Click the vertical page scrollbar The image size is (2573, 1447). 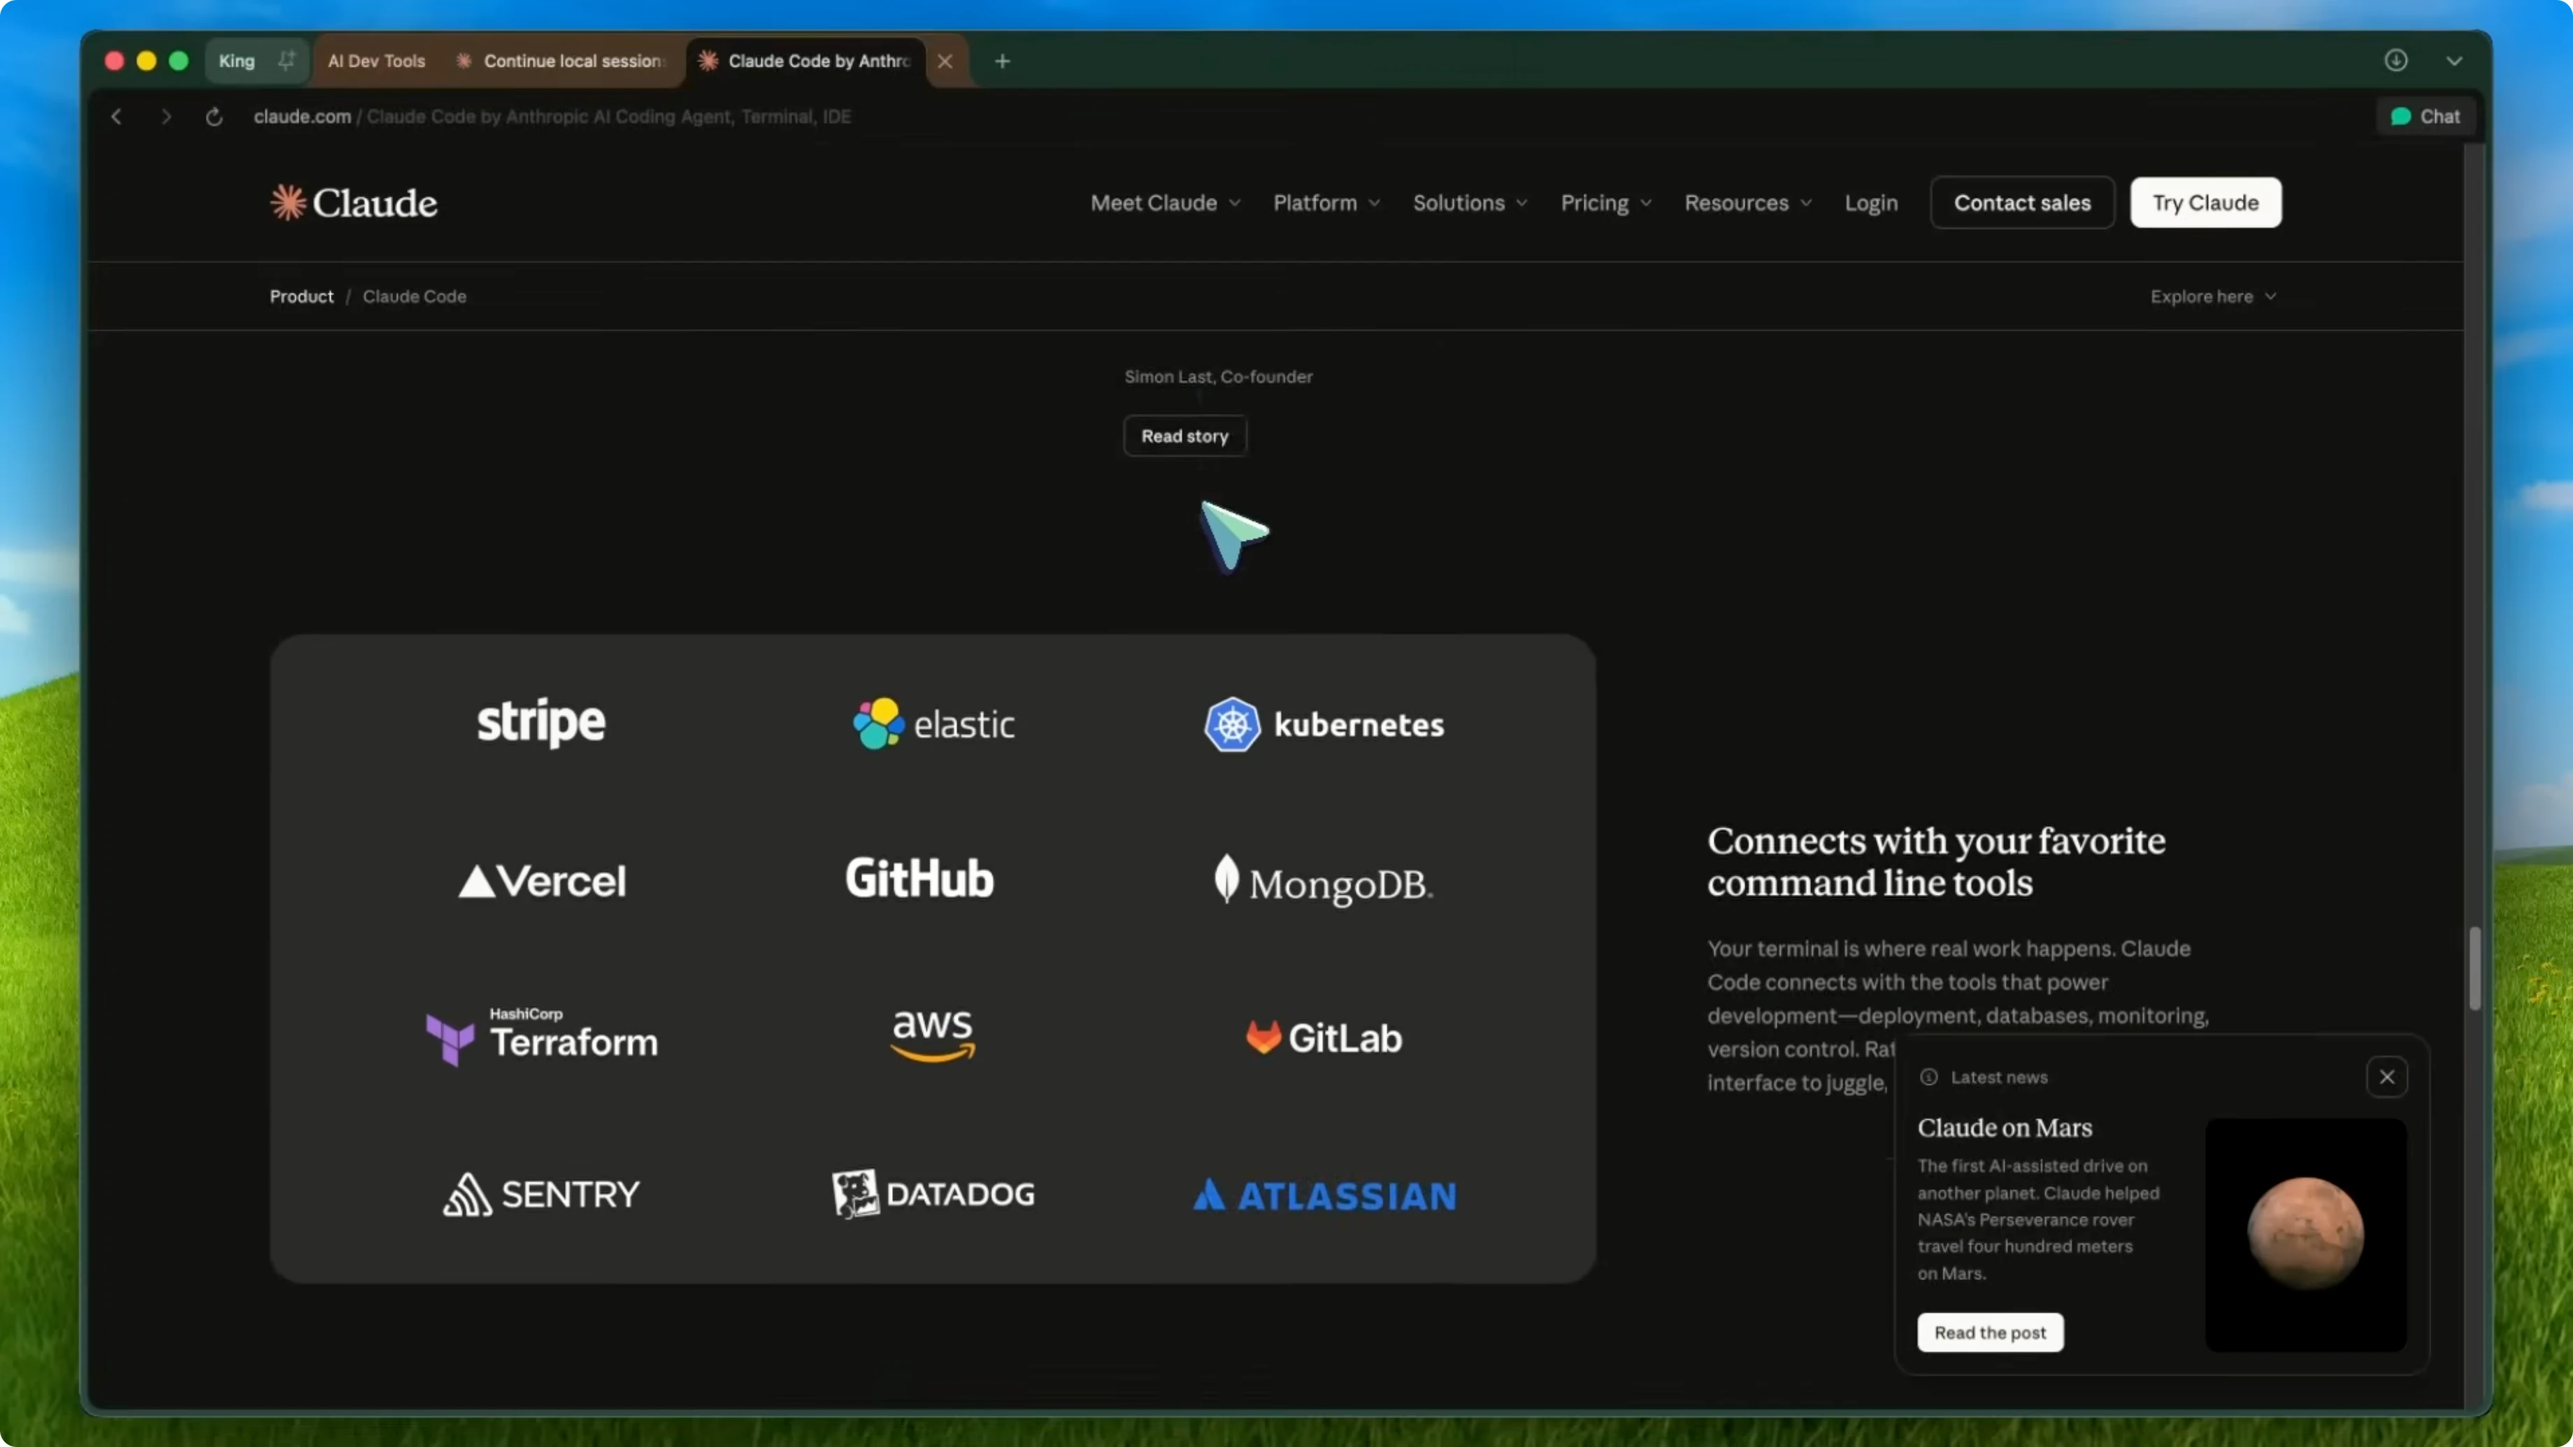[x=2476, y=967]
